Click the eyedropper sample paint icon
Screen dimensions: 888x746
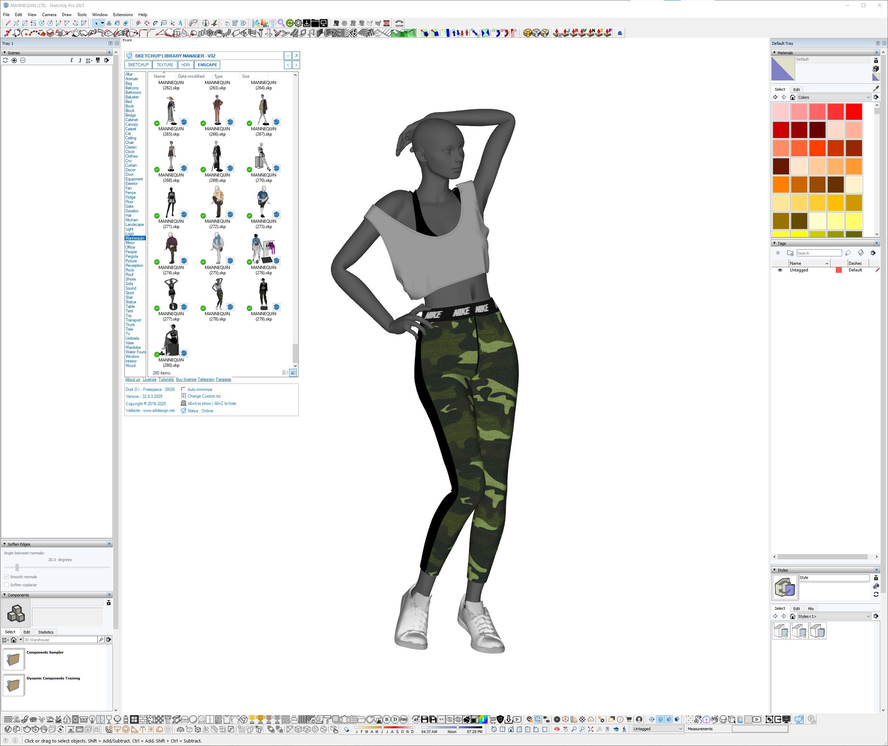[x=876, y=89]
